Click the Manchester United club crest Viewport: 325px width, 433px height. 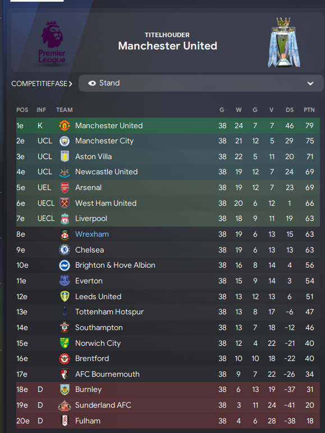point(65,125)
